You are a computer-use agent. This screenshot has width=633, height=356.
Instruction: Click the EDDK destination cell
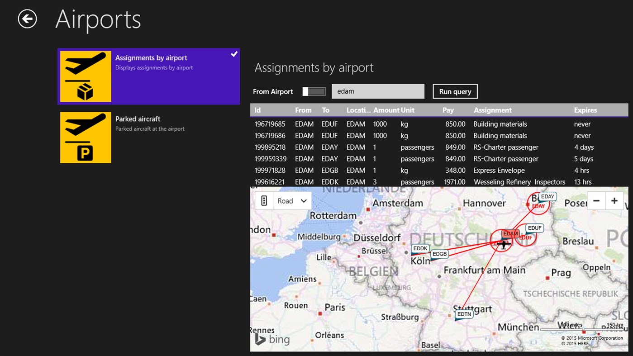click(x=330, y=182)
